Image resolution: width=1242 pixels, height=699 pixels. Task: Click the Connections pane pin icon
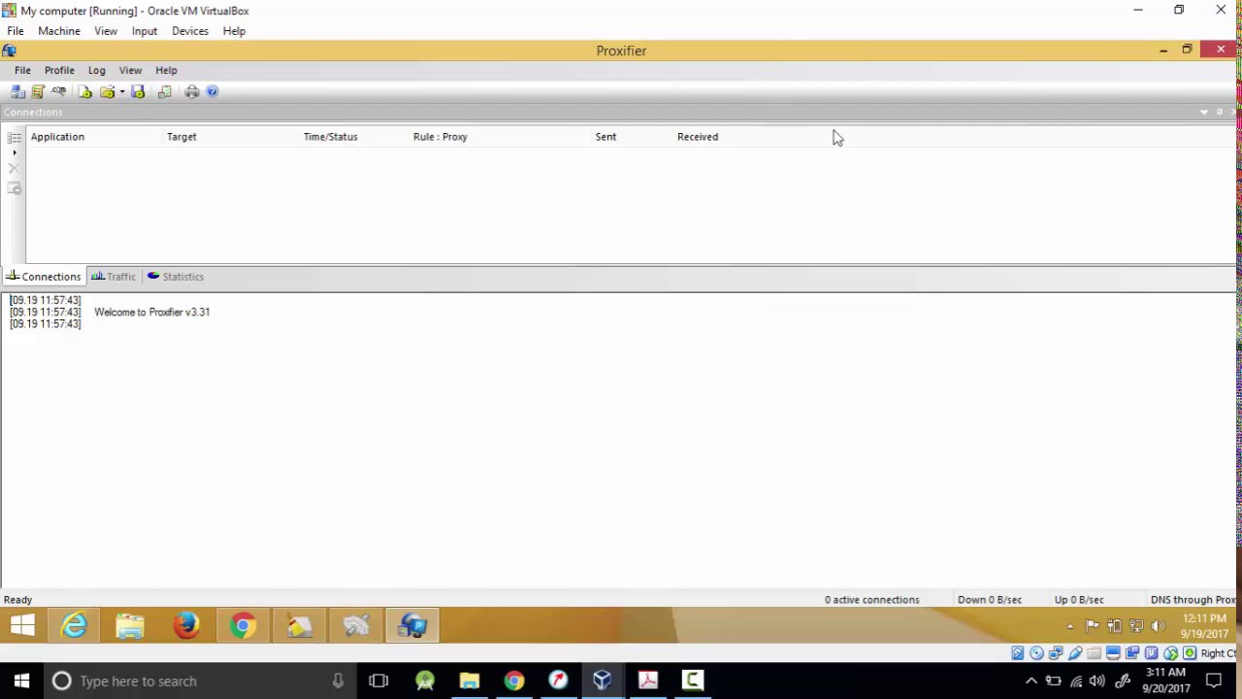pos(1220,113)
